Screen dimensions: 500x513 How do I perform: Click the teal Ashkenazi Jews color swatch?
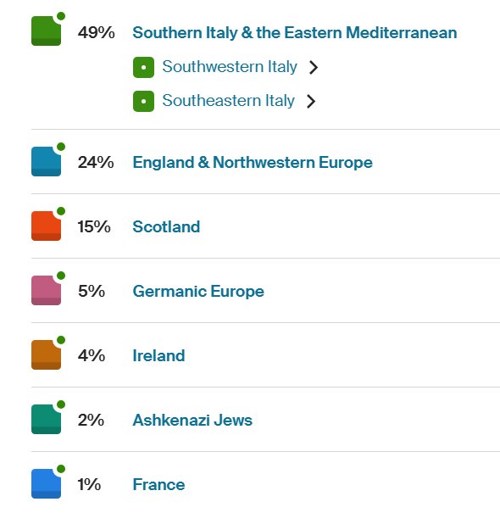pyautogui.click(x=46, y=419)
